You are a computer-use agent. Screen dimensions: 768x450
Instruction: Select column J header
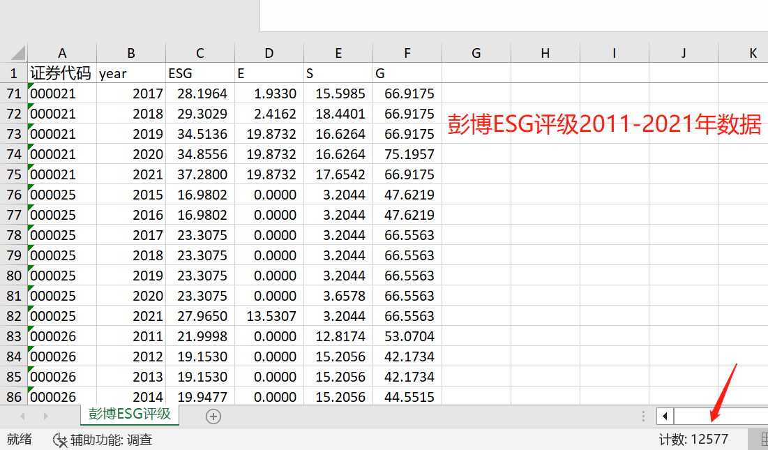[x=684, y=53]
